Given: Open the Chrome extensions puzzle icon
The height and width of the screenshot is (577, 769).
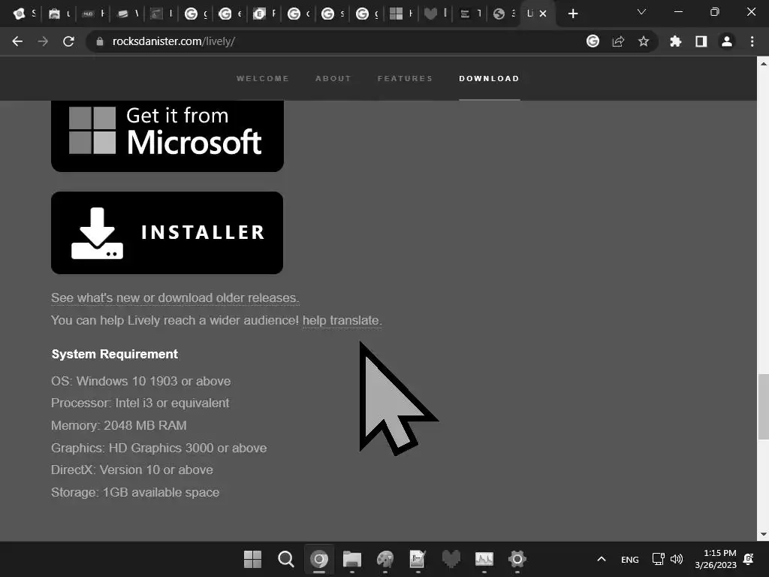Looking at the screenshot, I should coord(676,42).
